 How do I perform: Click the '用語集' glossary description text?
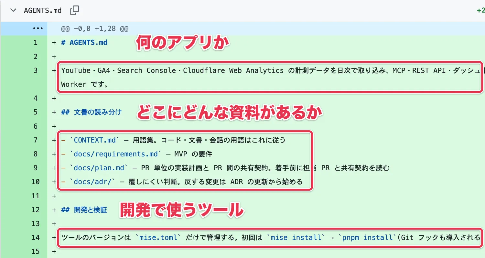point(142,140)
